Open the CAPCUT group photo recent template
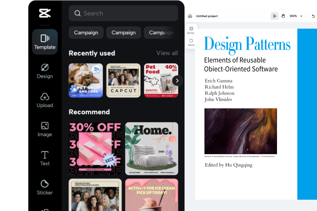Viewport: 317px width, 211px height. tap(123, 81)
